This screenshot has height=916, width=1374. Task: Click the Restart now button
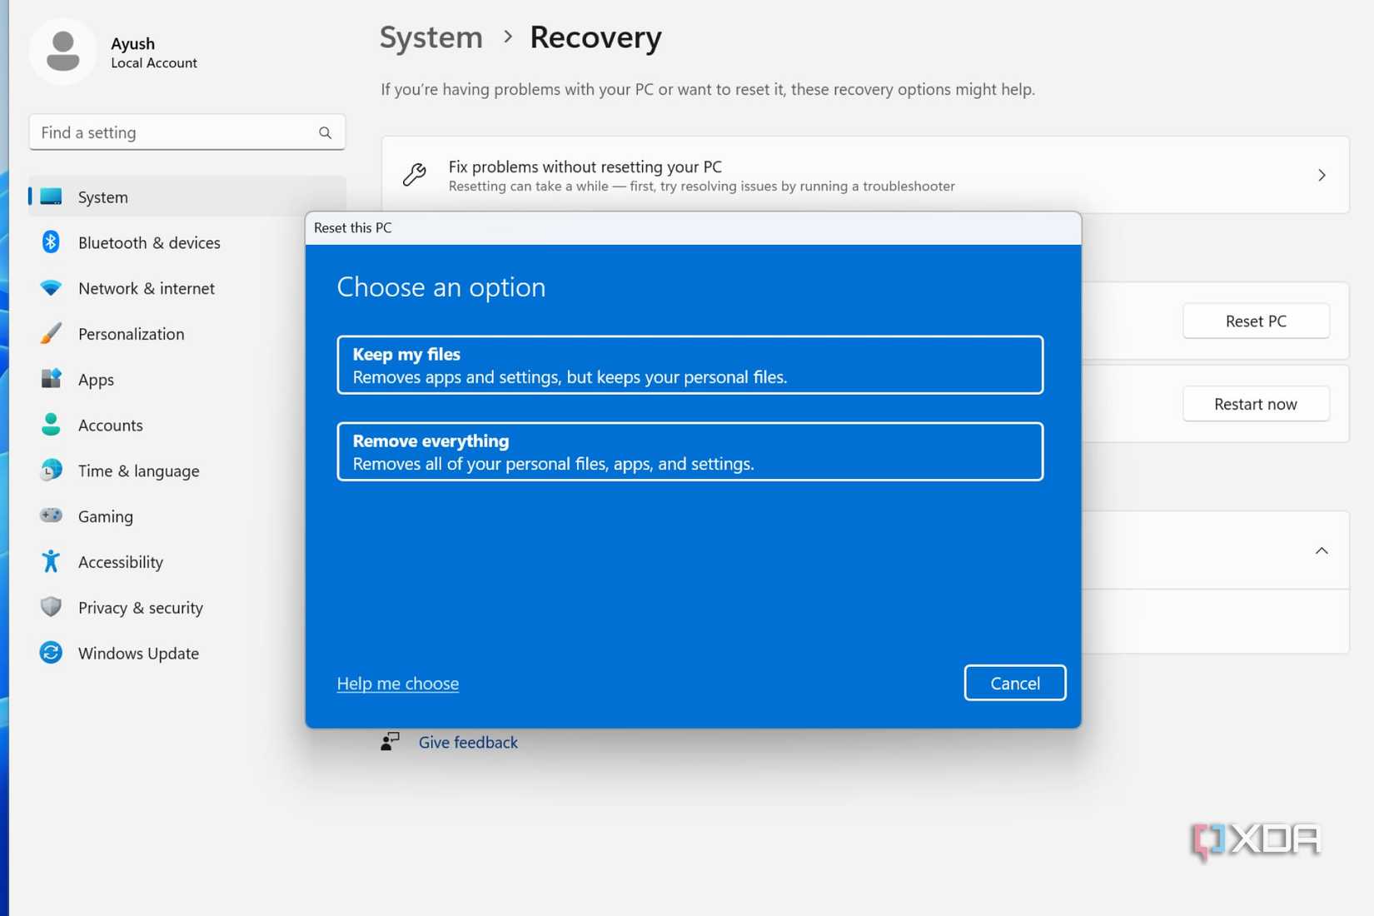[1256, 404]
